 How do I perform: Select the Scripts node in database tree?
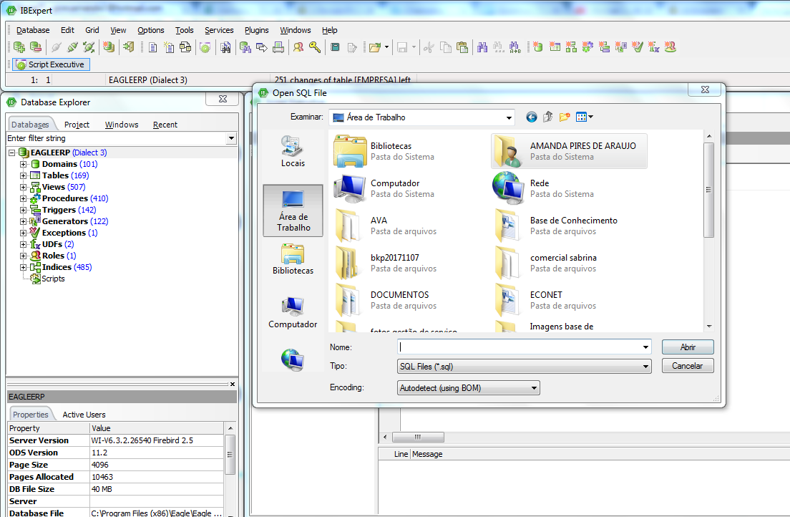click(53, 279)
